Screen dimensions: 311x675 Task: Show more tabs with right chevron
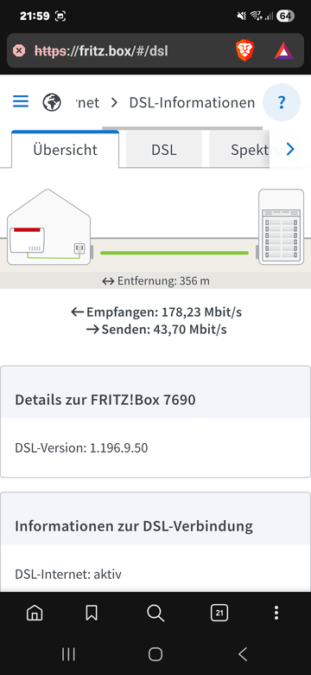coord(290,150)
